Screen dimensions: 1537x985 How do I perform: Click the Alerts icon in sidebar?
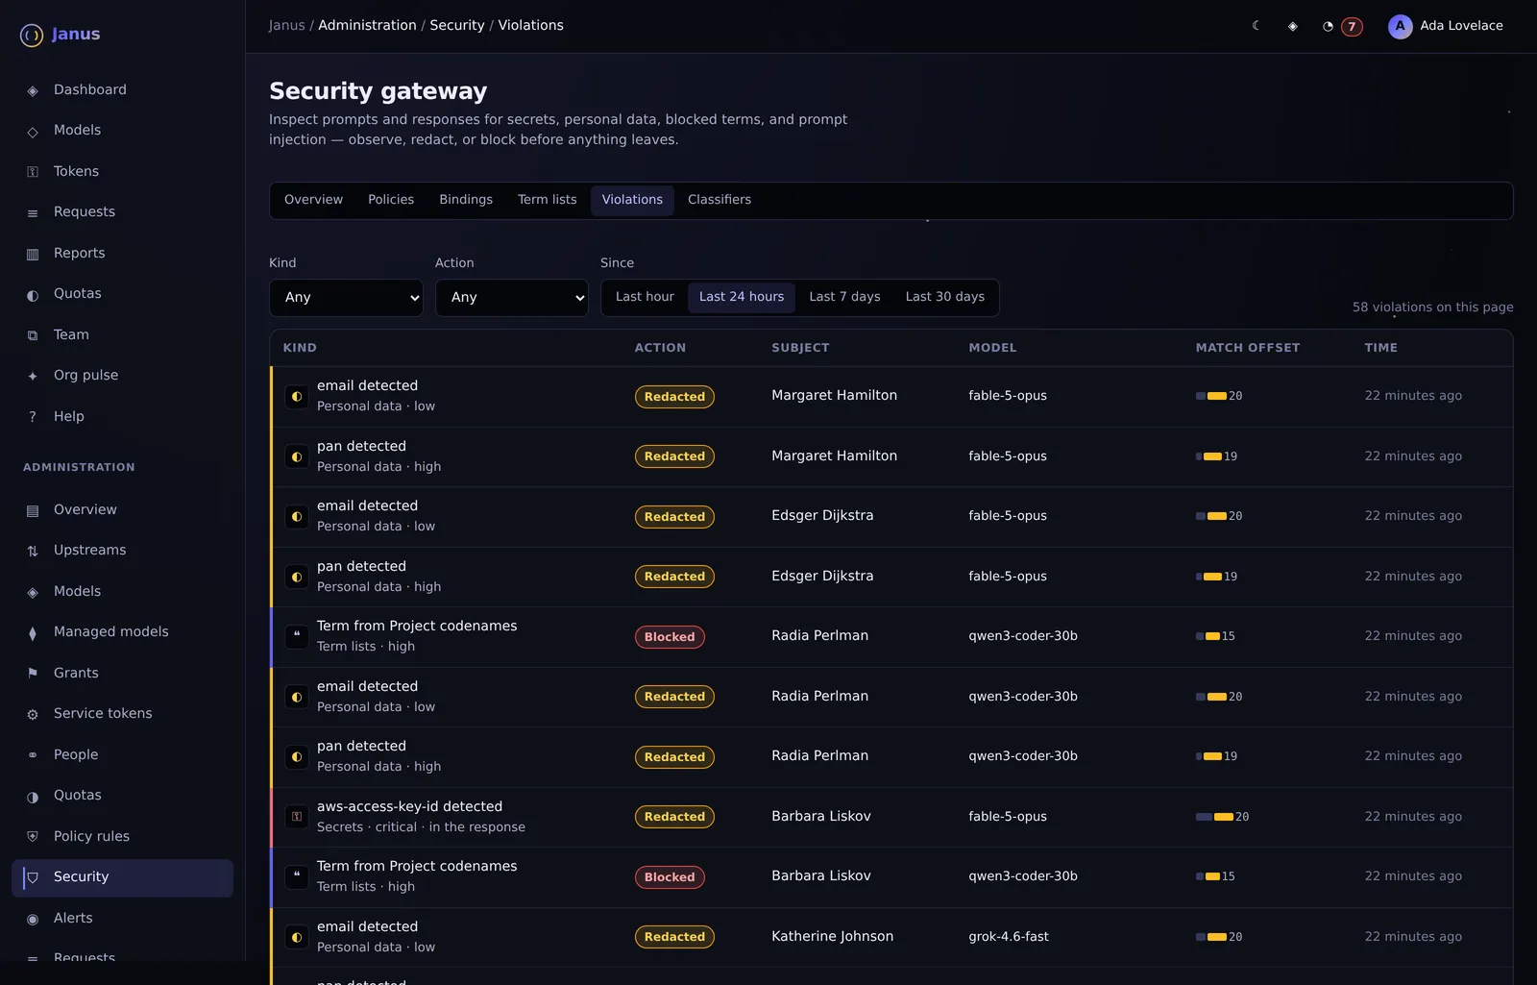[x=33, y=919]
